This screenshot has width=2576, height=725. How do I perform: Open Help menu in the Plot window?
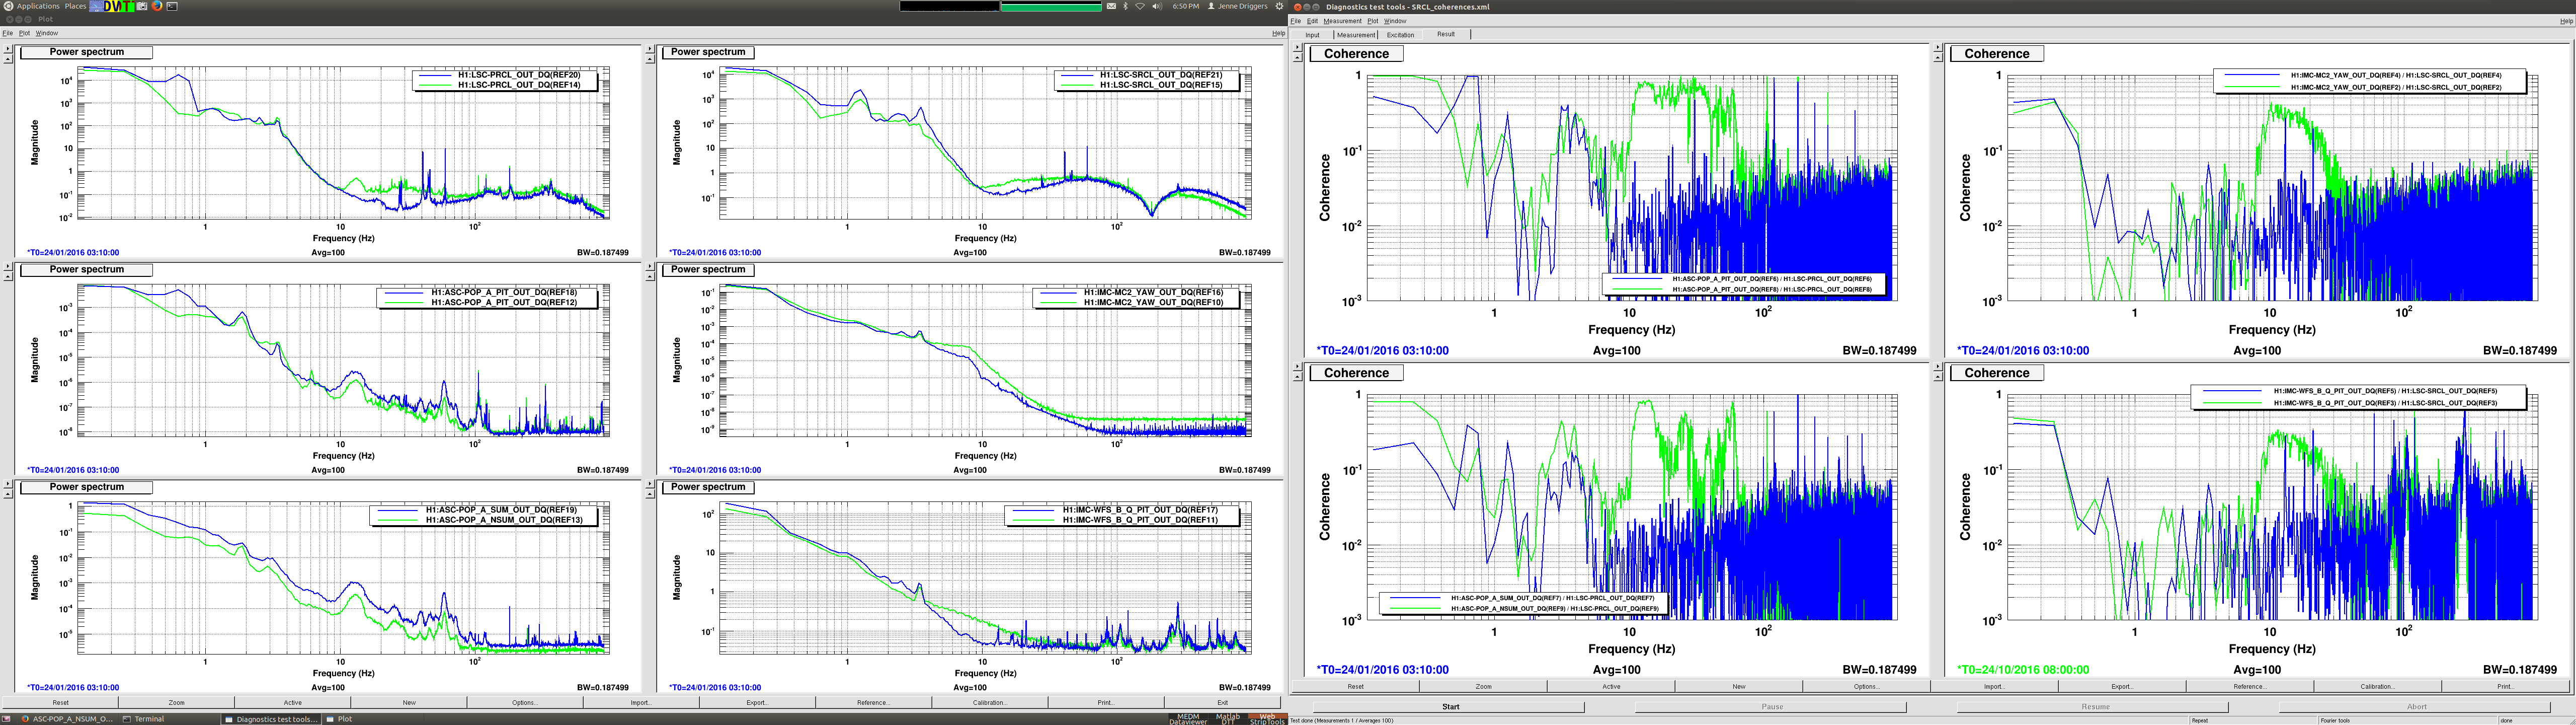1278,33
